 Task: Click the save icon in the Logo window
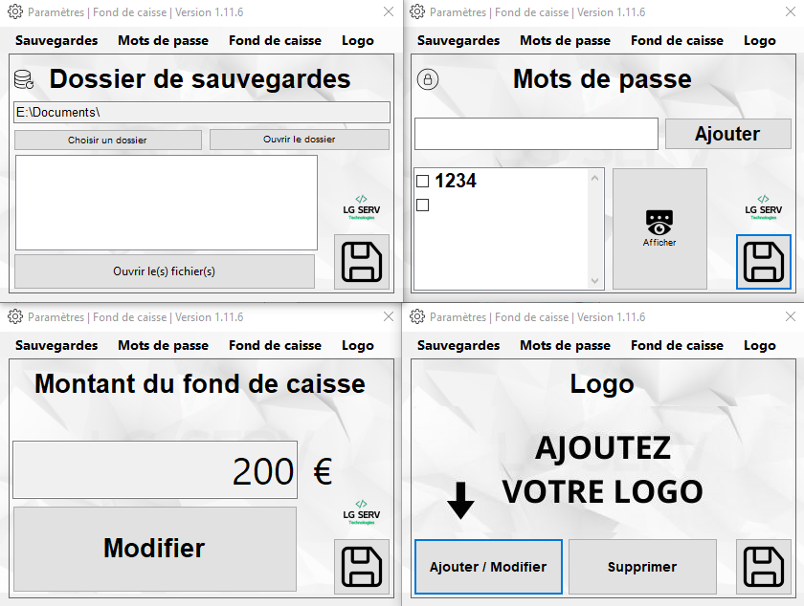point(764,566)
